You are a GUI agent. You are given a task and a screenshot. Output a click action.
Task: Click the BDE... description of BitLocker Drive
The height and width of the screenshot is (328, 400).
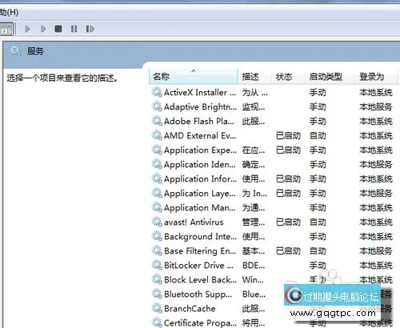(254, 265)
